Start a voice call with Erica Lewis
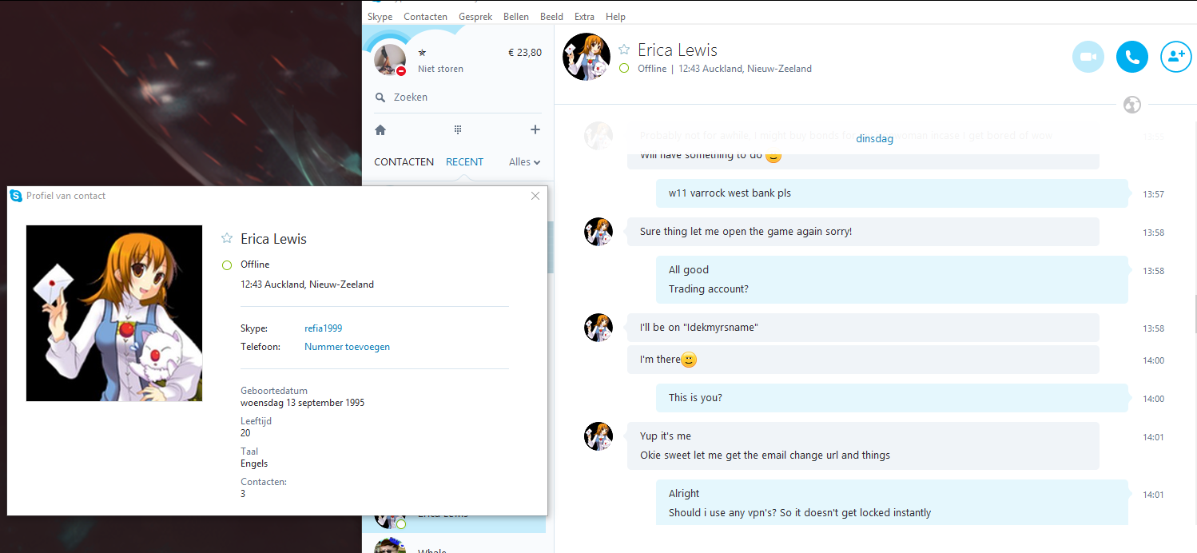1197x553 pixels. pos(1131,57)
